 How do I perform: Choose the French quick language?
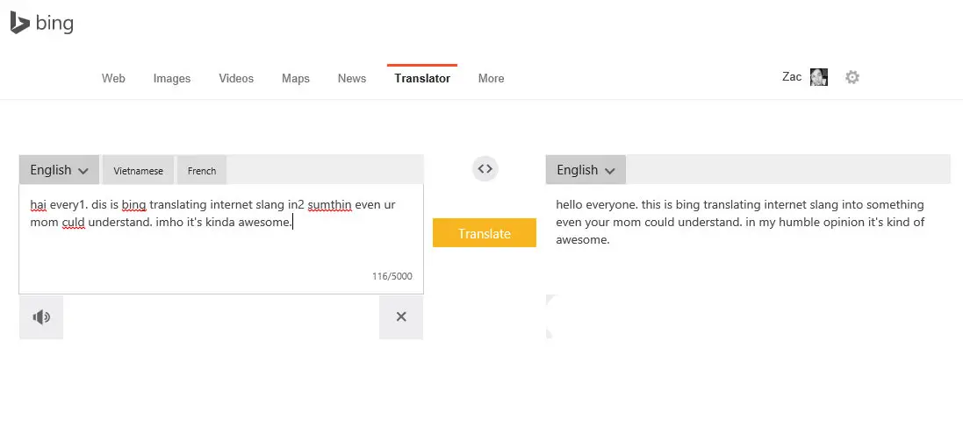point(201,171)
